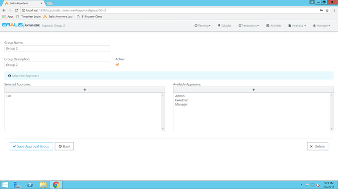Open File Explorer from taskbar

coord(43,185)
